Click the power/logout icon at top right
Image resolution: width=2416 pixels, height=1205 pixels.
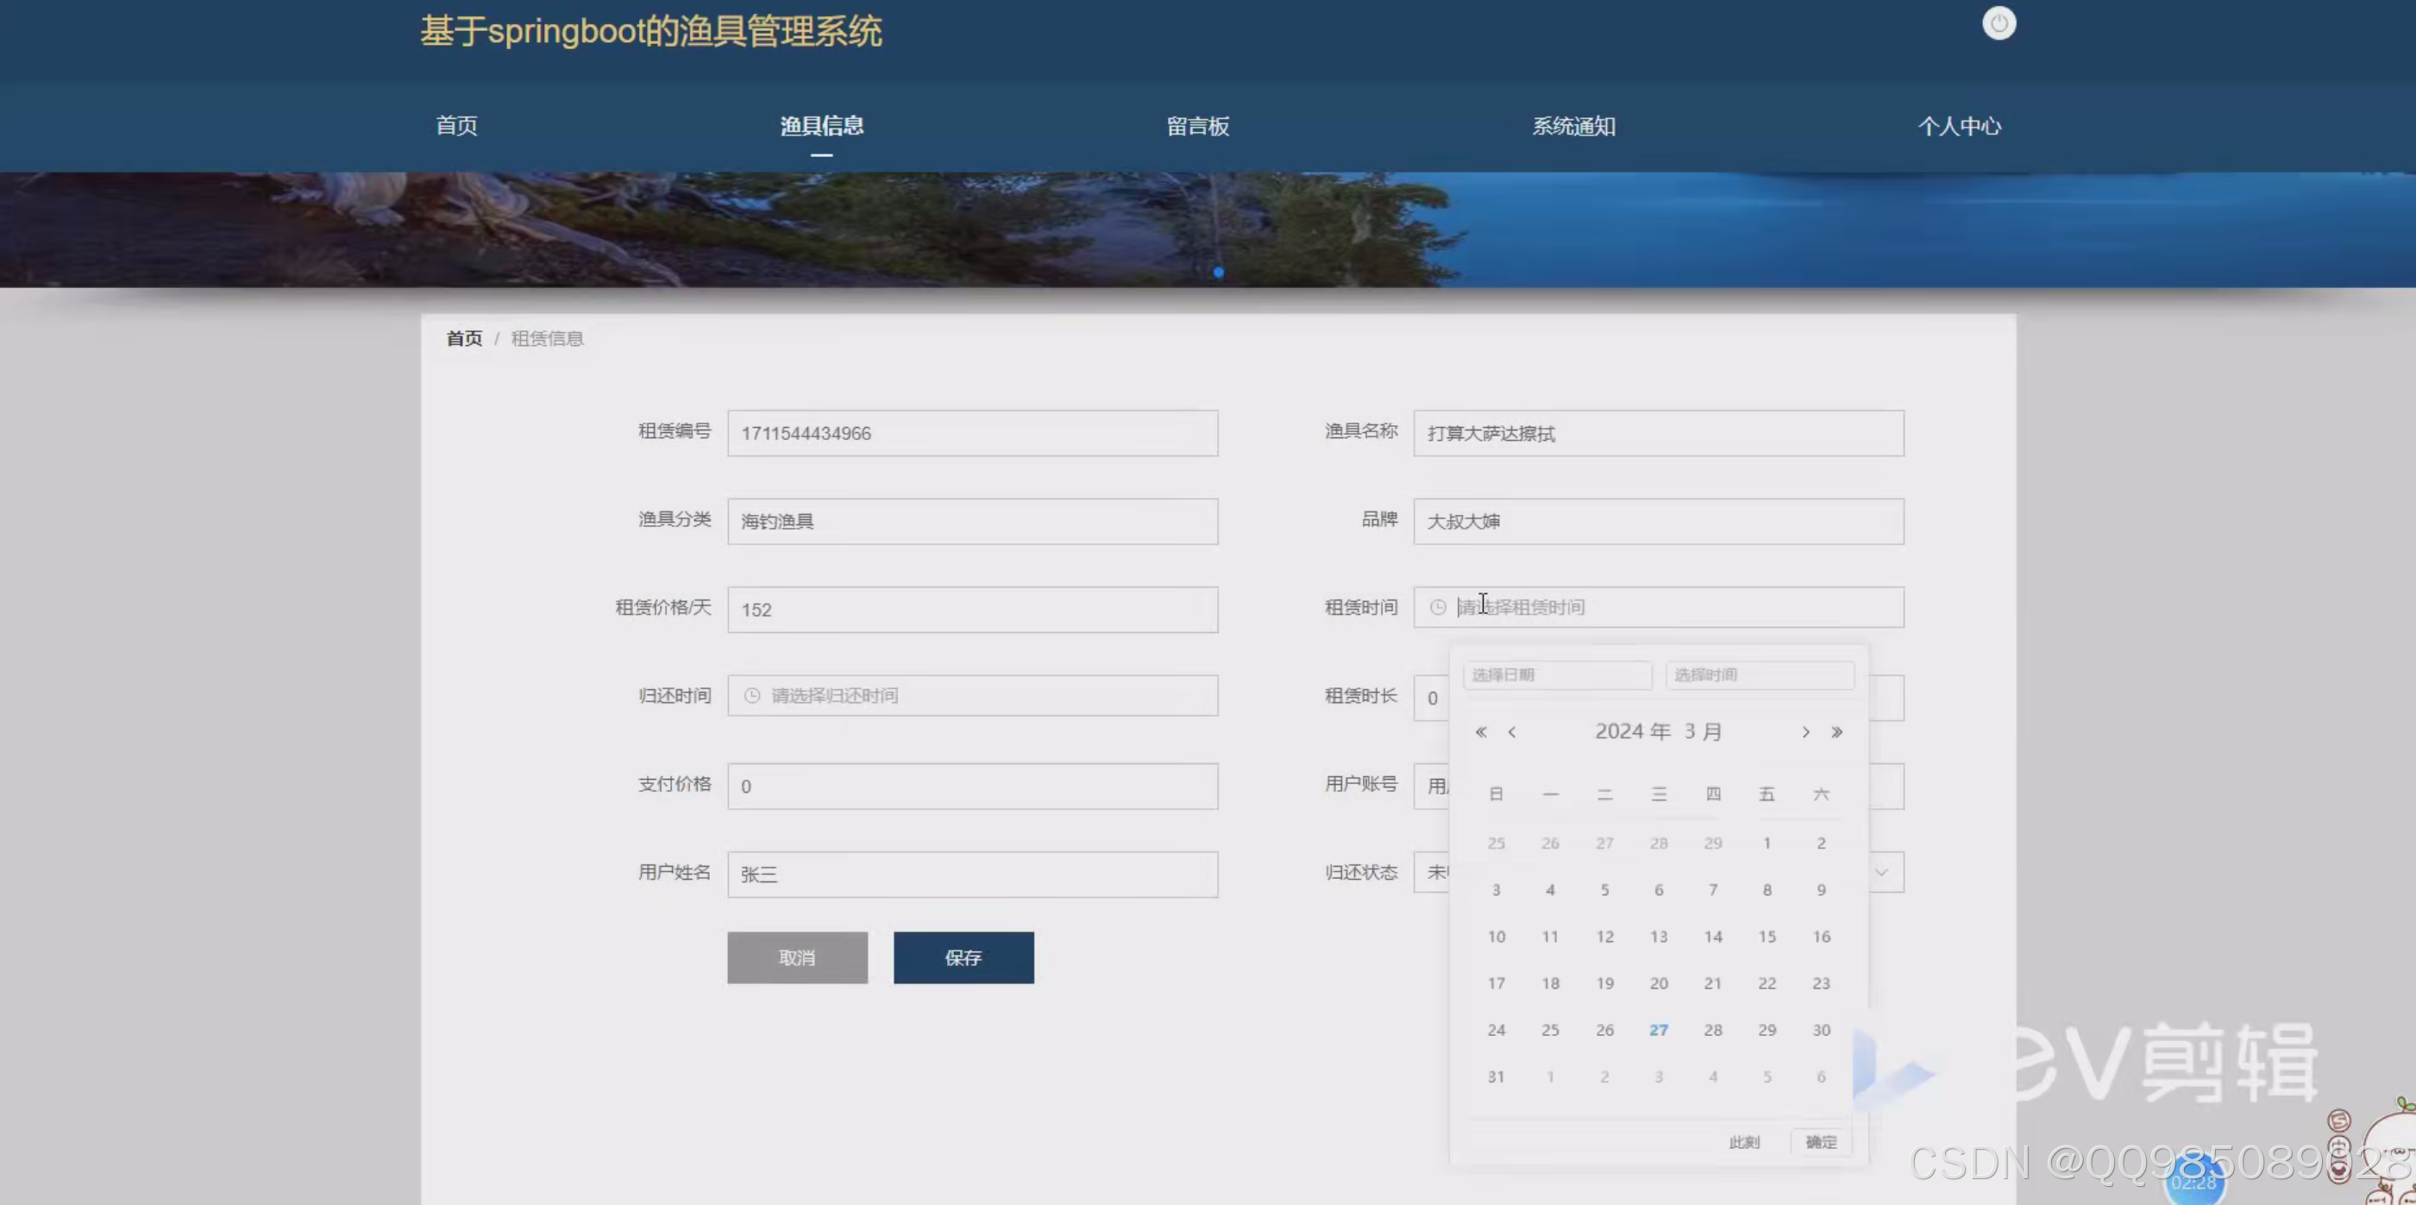coord(1999,23)
